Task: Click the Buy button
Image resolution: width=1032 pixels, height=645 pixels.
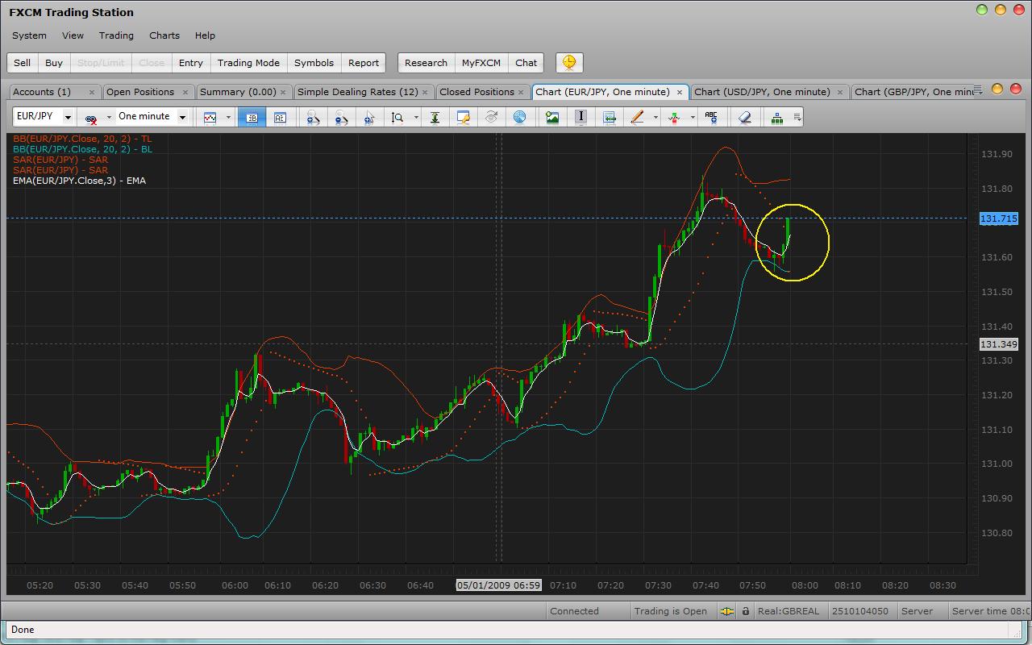Action: tap(54, 63)
